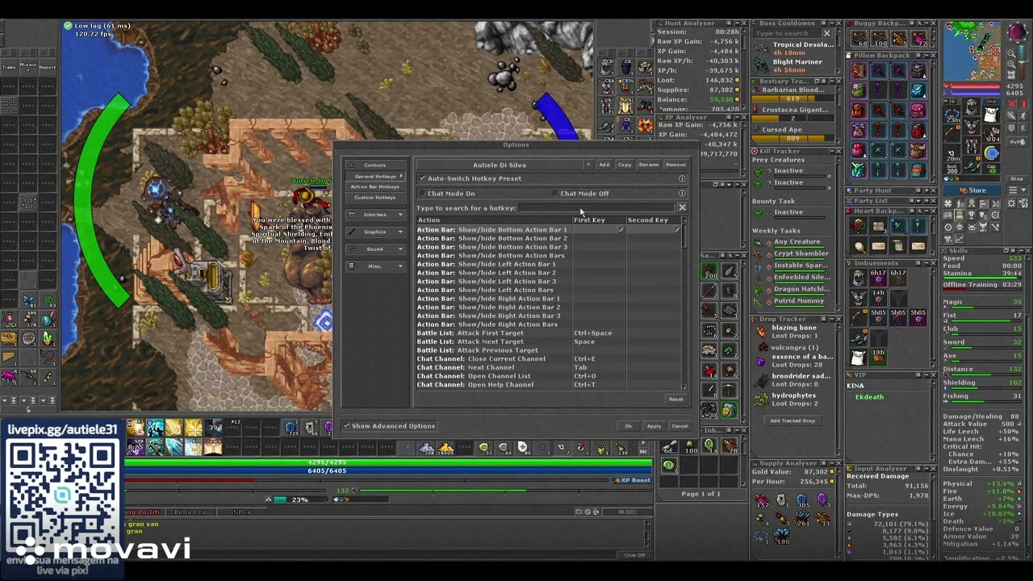The image size is (1033, 581).
Task: Click Cancel in Options dialog
Action: (x=680, y=426)
